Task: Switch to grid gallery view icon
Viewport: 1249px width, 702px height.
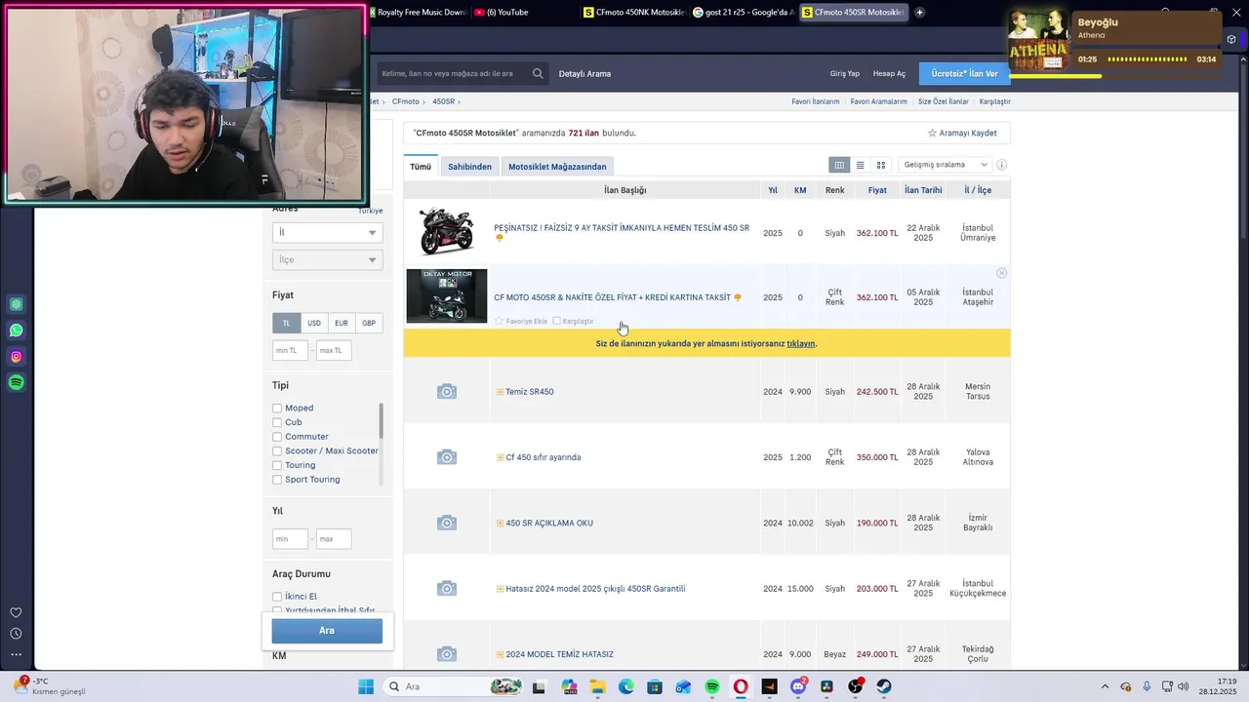Action: click(881, 165)
